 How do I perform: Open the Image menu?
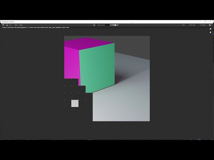click(x=21, y=25)
